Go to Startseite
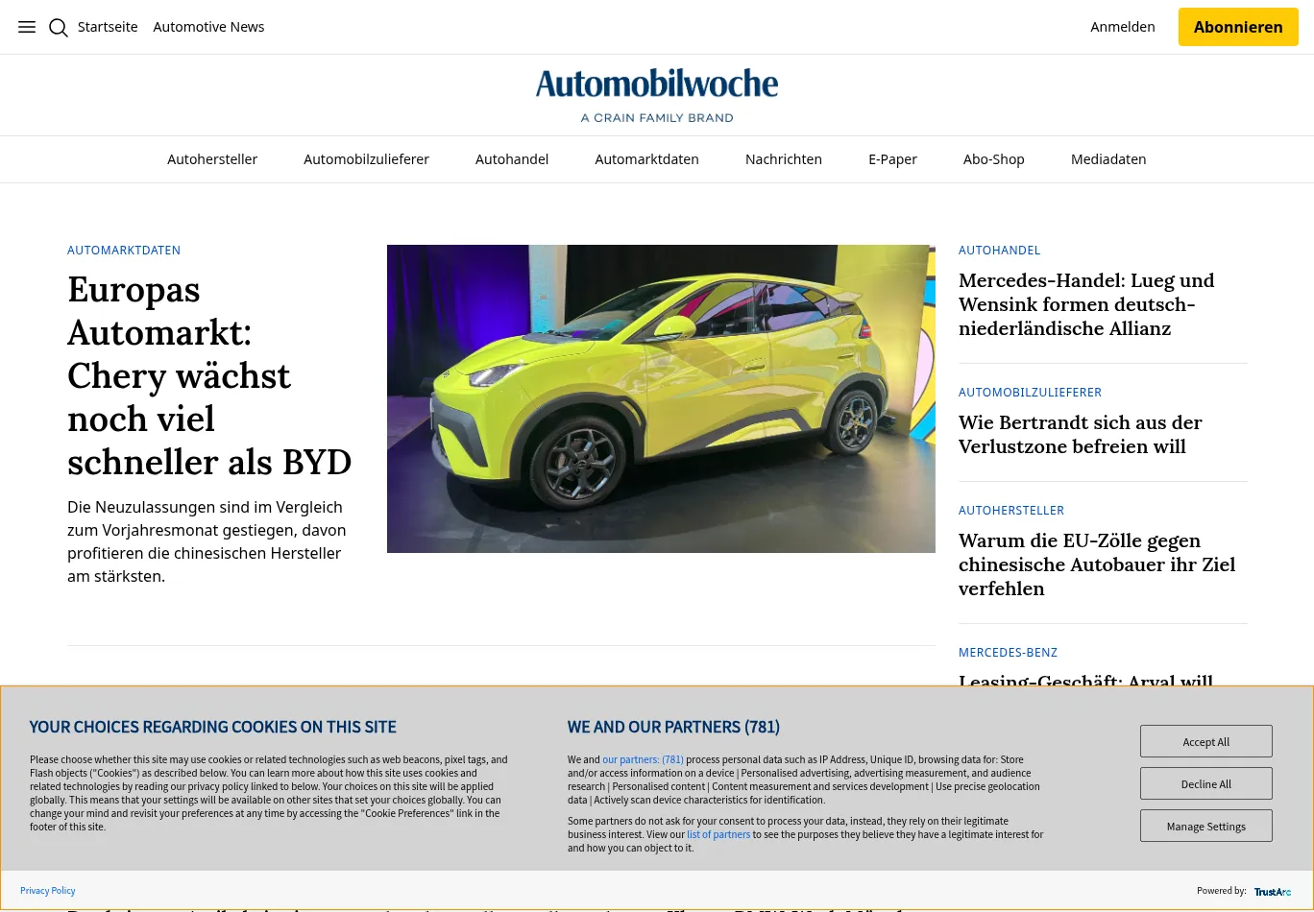1314x912 pixels. 108,26
